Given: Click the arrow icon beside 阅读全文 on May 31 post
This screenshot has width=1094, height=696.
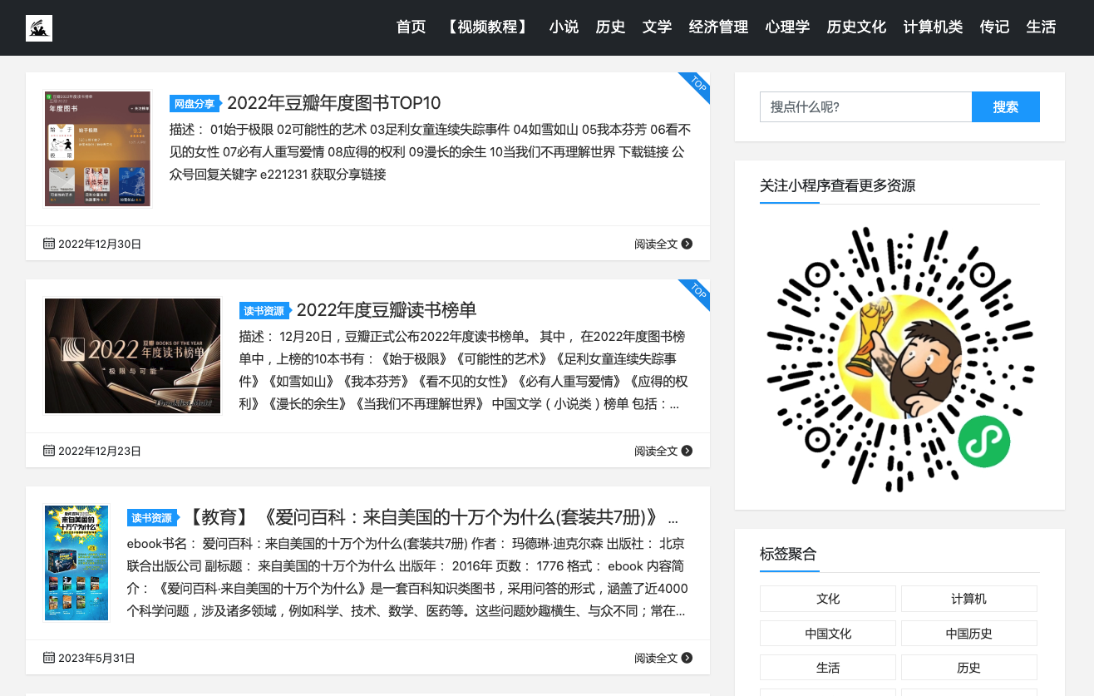Looking at the screenshot, I should pos(687,658).
